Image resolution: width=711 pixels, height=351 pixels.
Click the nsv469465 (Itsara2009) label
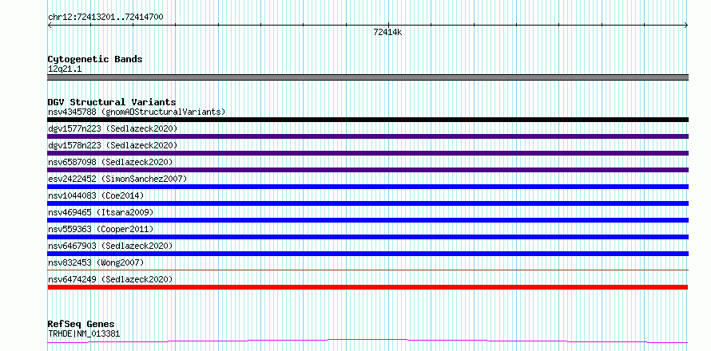pyautogui.click(x=101, y=212)
